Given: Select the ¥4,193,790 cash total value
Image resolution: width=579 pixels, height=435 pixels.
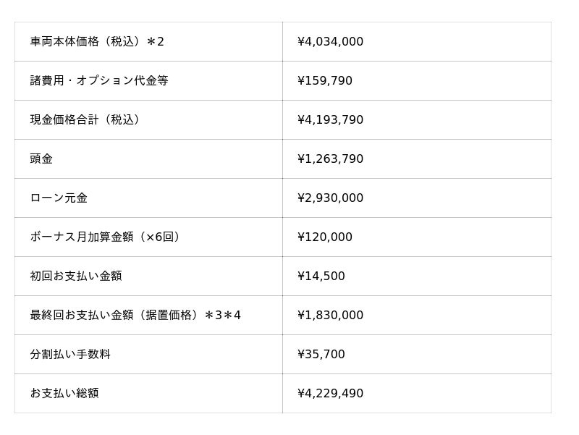Looking at the screenshot, I should coord(330,119).
